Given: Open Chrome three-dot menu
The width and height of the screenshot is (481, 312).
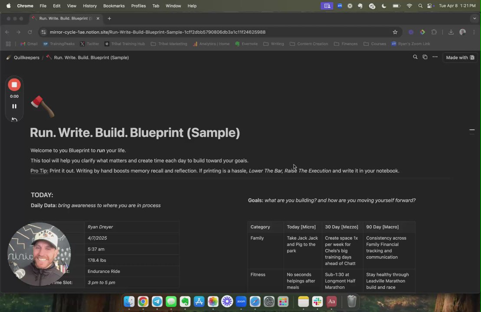Looking at the screenshot, I should (x=474, y=32).
